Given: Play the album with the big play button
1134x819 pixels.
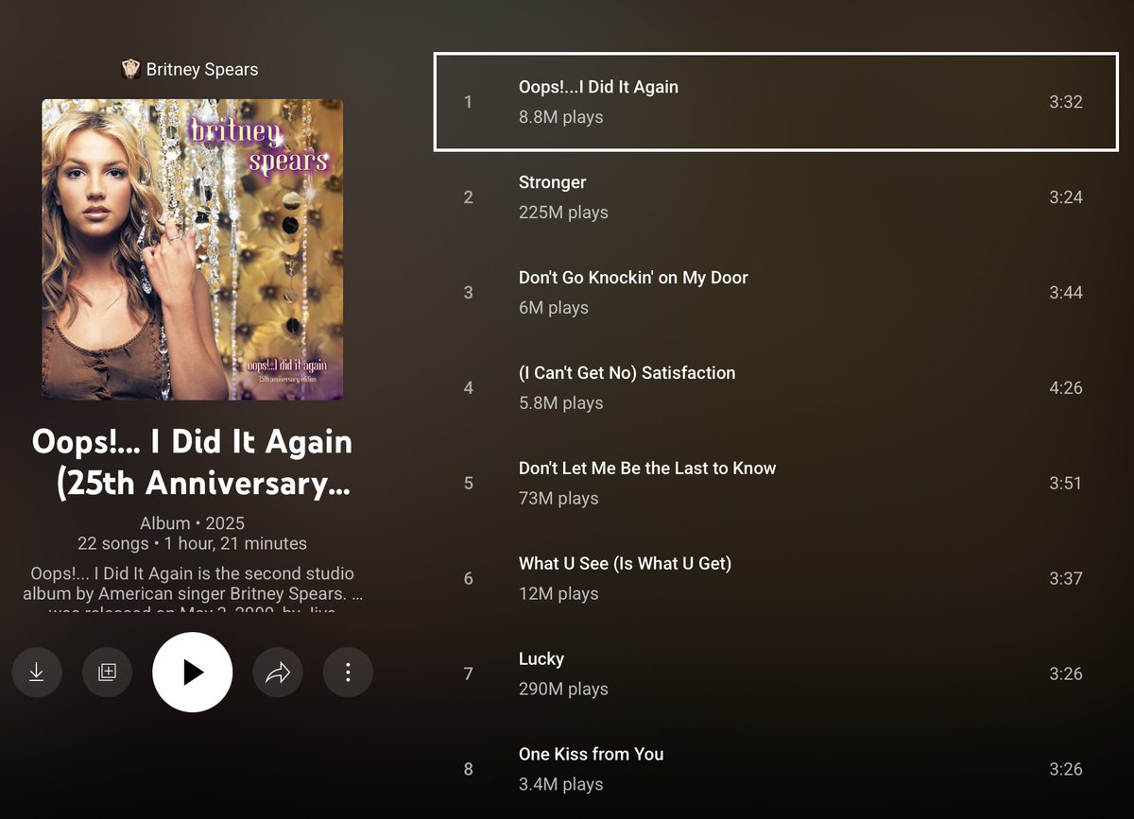Looking at the screenshot, I should [x=192, y=673].
